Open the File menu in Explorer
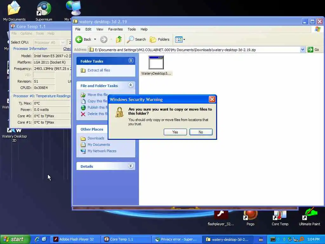Viewport: 325px width, 244px height. (78, 29)
